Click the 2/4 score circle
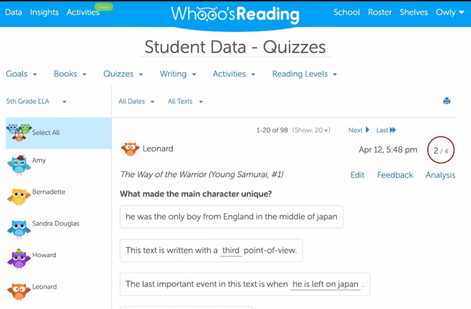Viewport: 471px width, 309px height. point(441,151)
